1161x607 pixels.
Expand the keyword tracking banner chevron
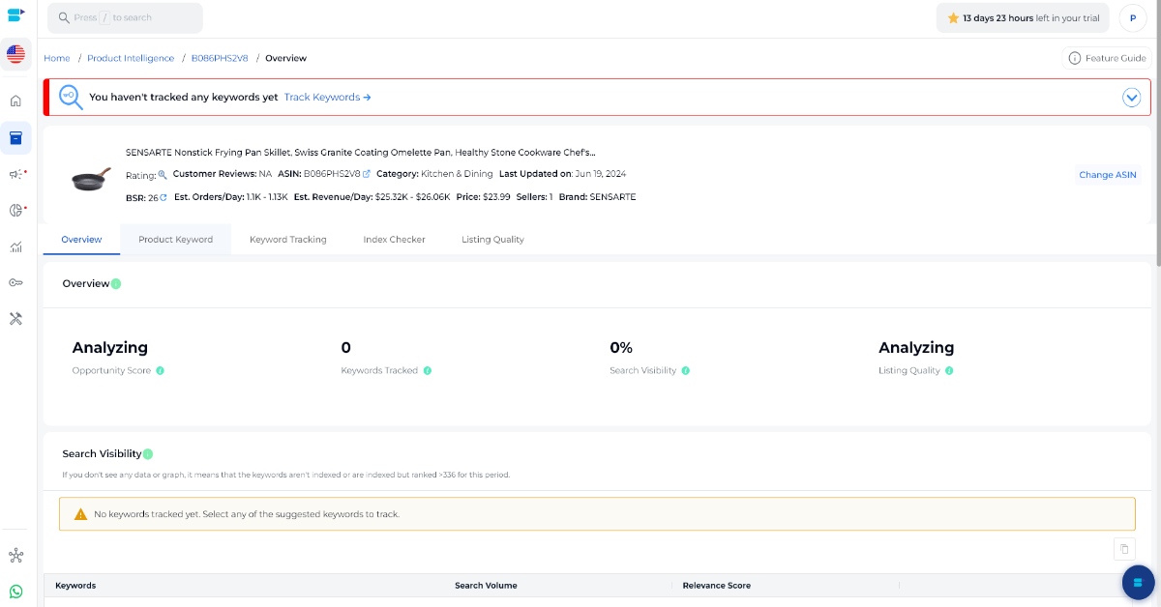coord(1132,98)
